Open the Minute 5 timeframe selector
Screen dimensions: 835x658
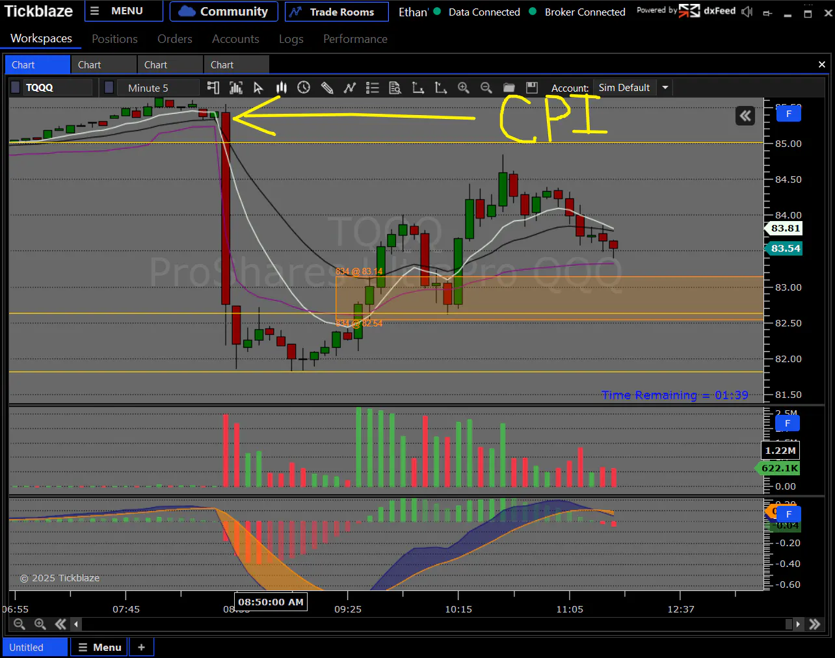point(157,87)
